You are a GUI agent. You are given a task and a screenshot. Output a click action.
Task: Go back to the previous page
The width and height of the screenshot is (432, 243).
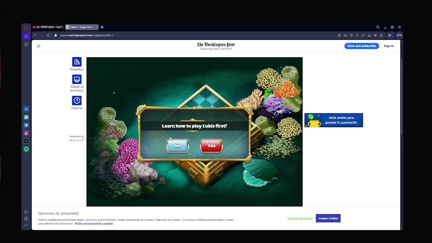click(35, 35)
